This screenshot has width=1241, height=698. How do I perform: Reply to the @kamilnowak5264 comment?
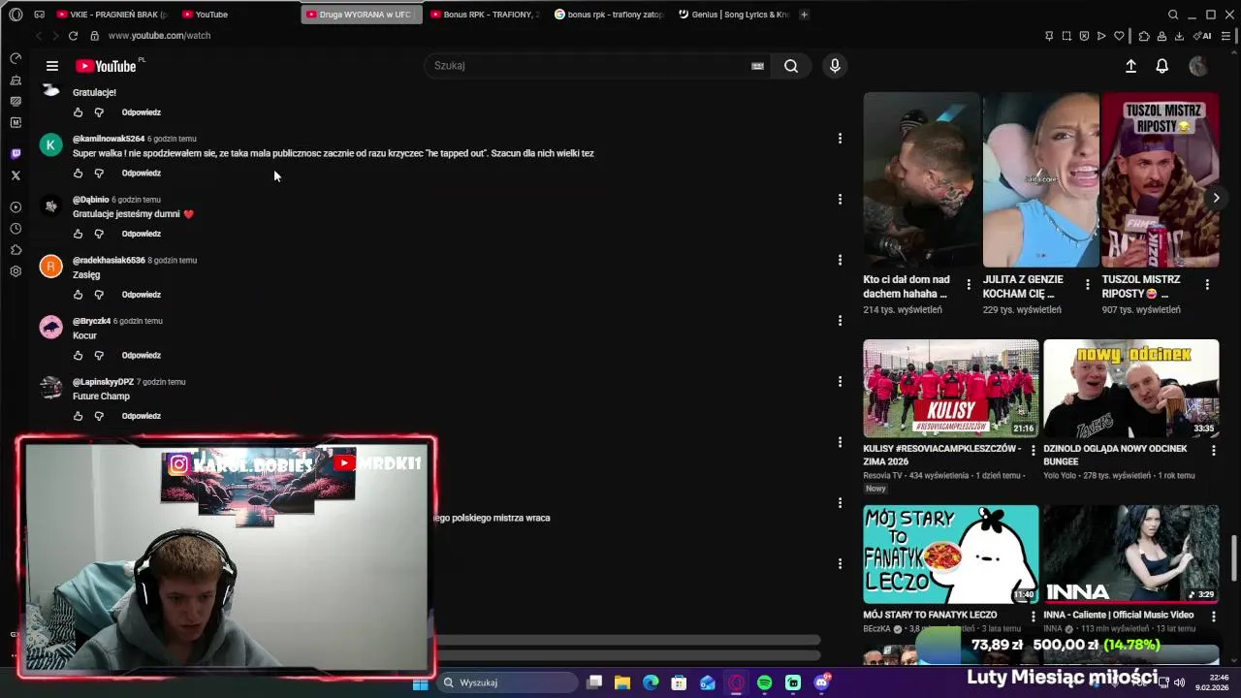142,174
